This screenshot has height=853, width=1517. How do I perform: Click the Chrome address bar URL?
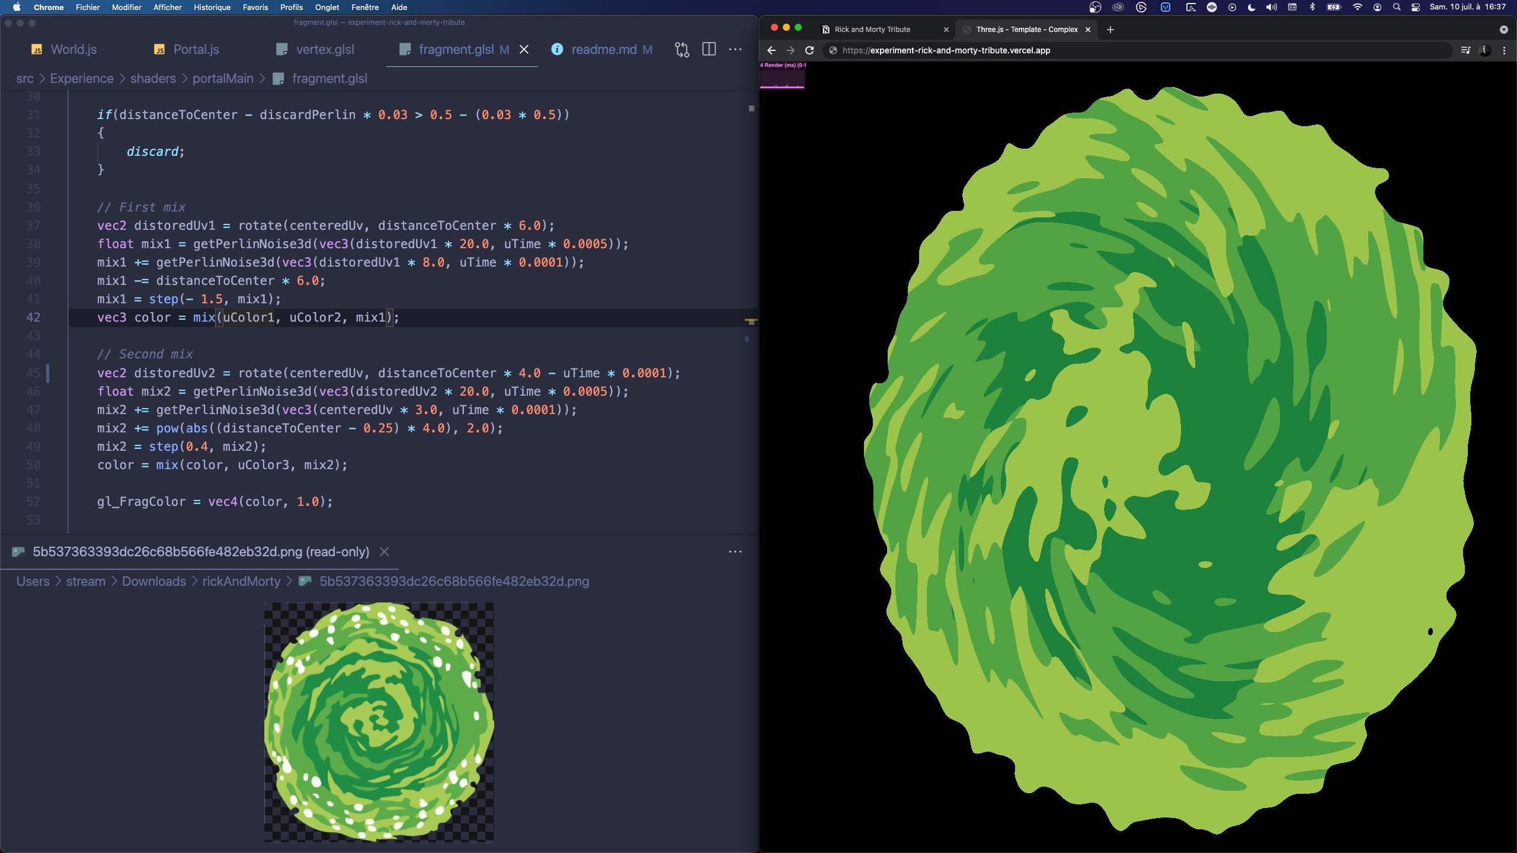pos(946,50)
